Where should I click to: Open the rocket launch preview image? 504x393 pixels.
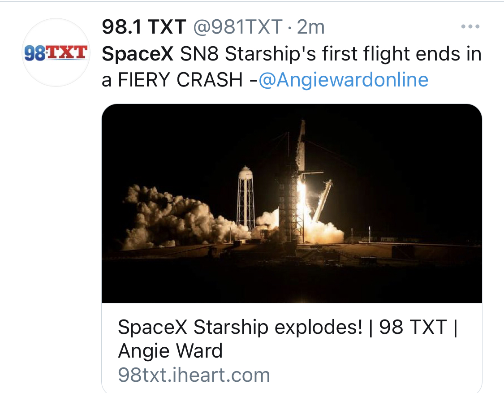coord(292,203)
